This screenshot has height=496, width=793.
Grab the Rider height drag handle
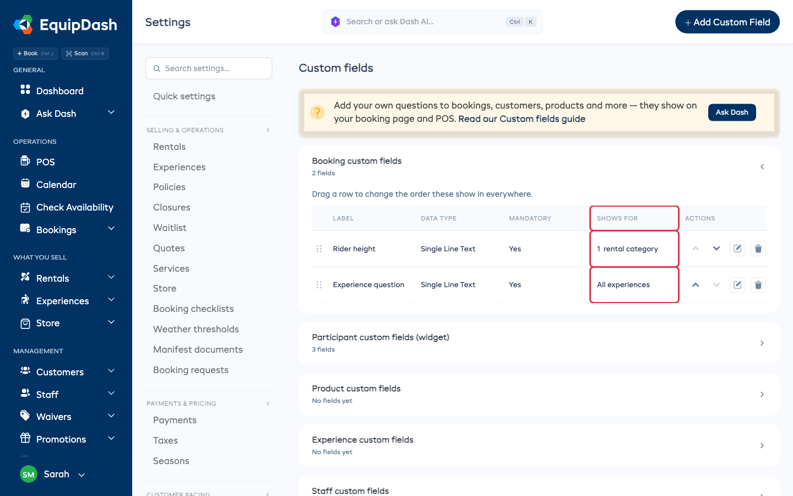319,249
